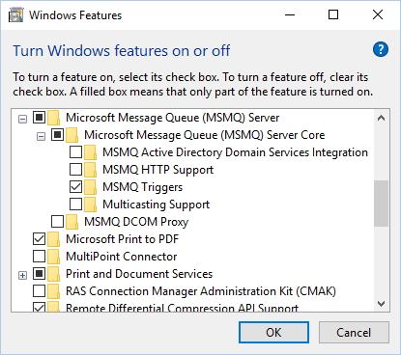This screenshot has height=355, width=401.
Task: Select the MSMQ HTTP Support label
Action: 158,170
